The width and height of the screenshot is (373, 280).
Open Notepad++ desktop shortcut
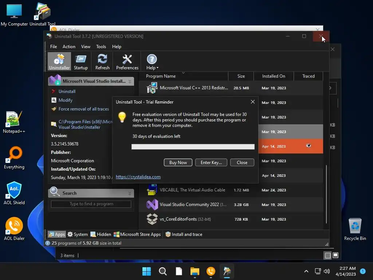pyautogui.click(x=14, y=122)
